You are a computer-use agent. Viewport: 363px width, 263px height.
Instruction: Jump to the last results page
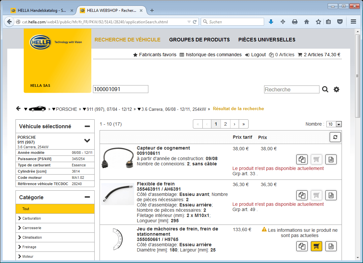(244, 124)
